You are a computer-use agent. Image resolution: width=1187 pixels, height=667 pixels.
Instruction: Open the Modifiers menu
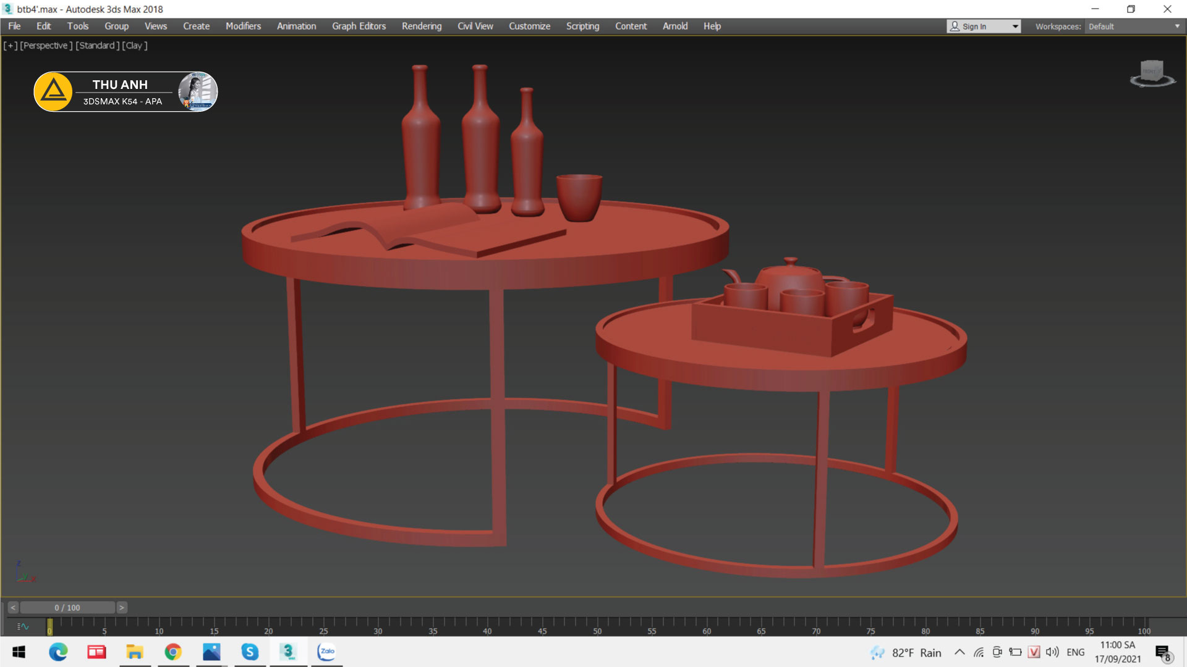(x=243, y=26)
